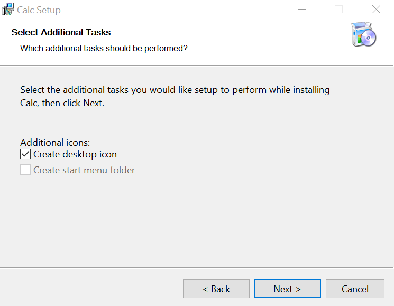
Task: Click the Calc Setup installer icon in title bar
Action: click(8, 10)
